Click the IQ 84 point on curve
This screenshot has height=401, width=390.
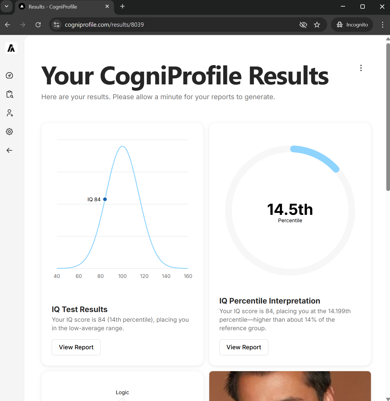(x=105, y=199)
